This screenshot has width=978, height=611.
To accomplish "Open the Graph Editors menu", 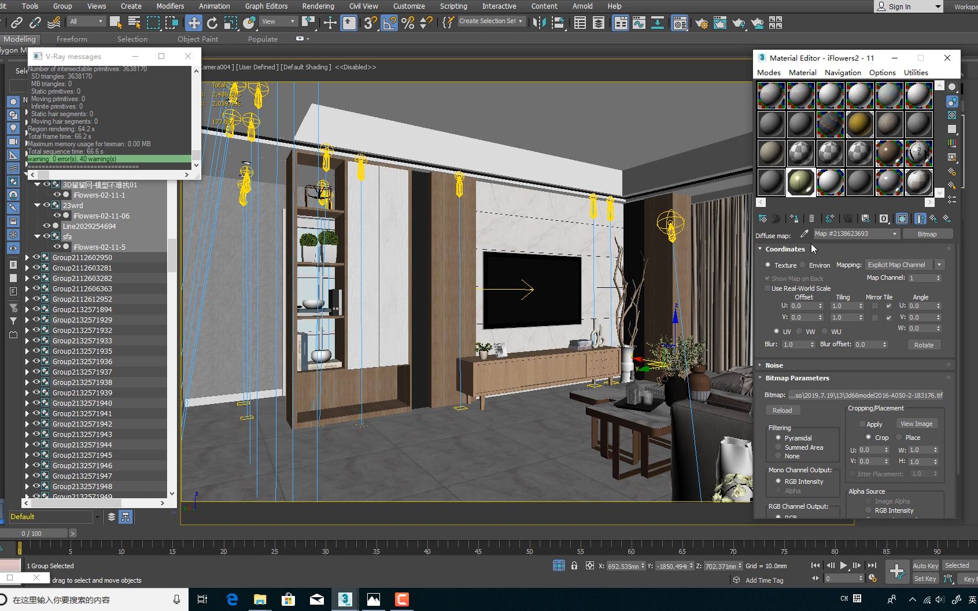I will [266, 6].
